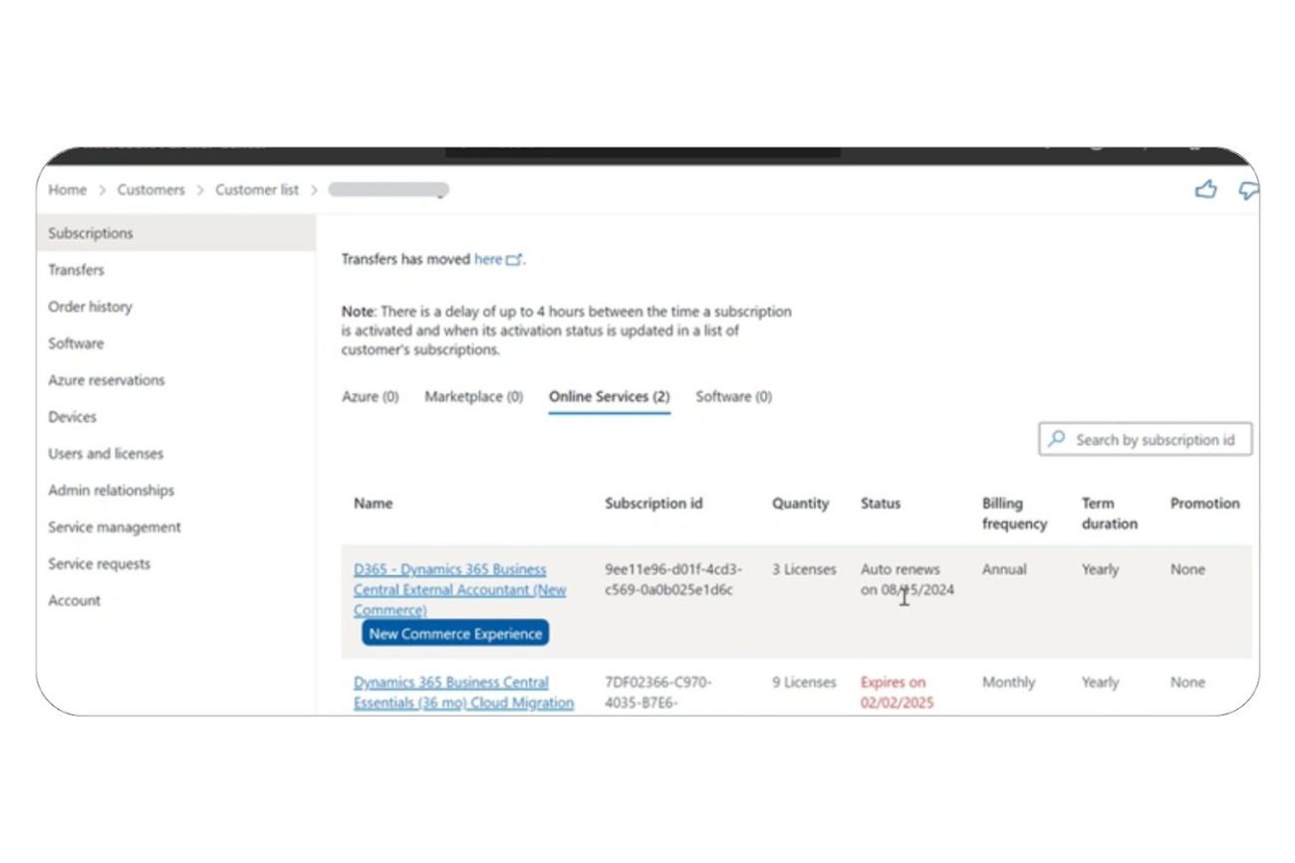Open Software in the sidebar
The width and height of the screenshot is (1295, 863).
coord(76,343)
